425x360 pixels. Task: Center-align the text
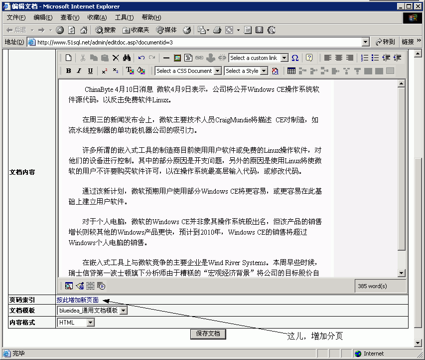tap(338, 58)
